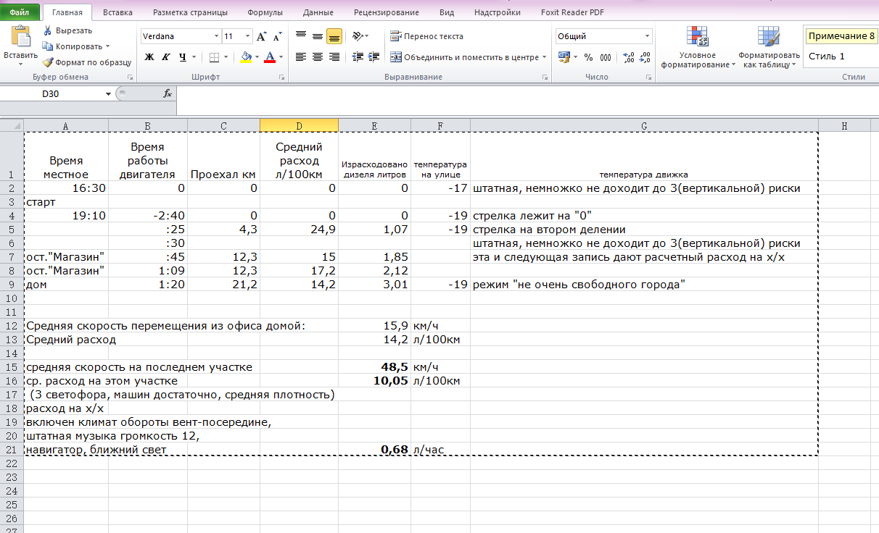Apply the yellow fill color bucket
Image resolution: width=879 pixels, height=533 pixels.
click(246, 57)
